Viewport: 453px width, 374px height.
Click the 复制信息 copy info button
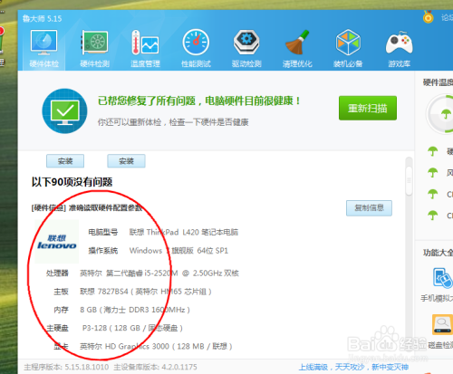click(369, 208)
